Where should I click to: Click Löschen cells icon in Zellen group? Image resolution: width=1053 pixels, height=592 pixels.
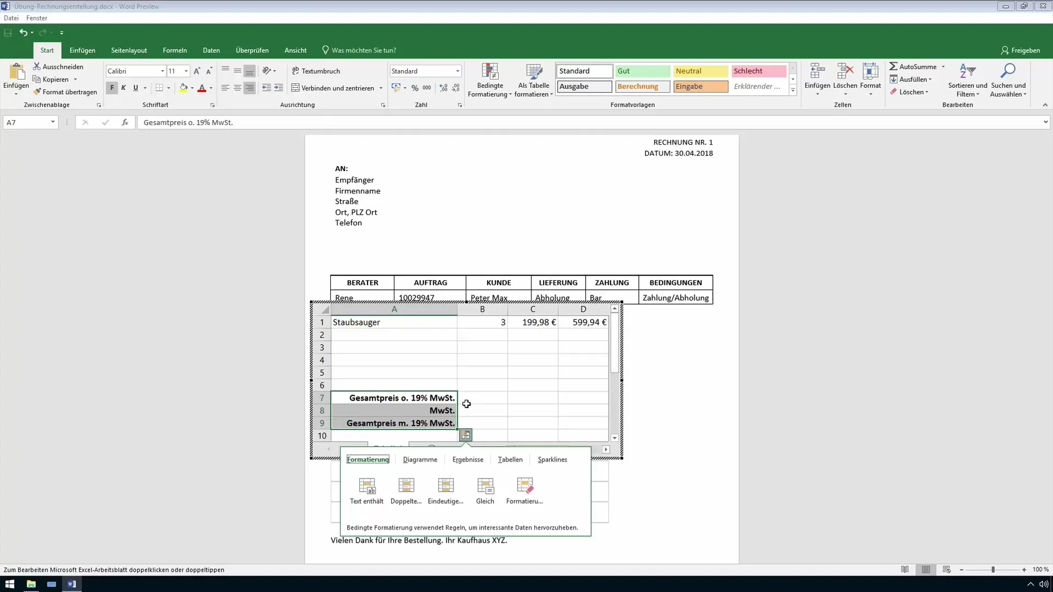click(845, 71)
